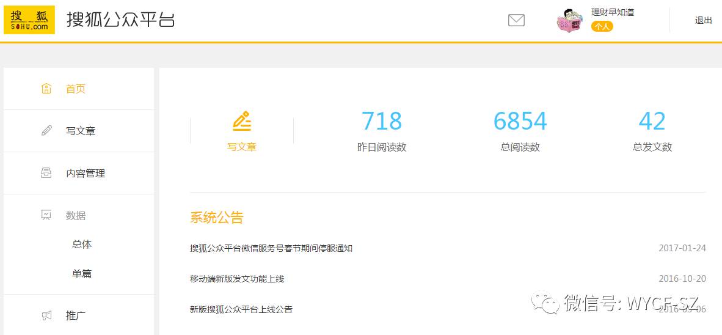Click the date 2017-01-24
The image size is (722, 335).
[682, 248]
